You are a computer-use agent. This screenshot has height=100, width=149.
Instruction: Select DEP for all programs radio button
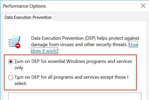click(11, 77)
